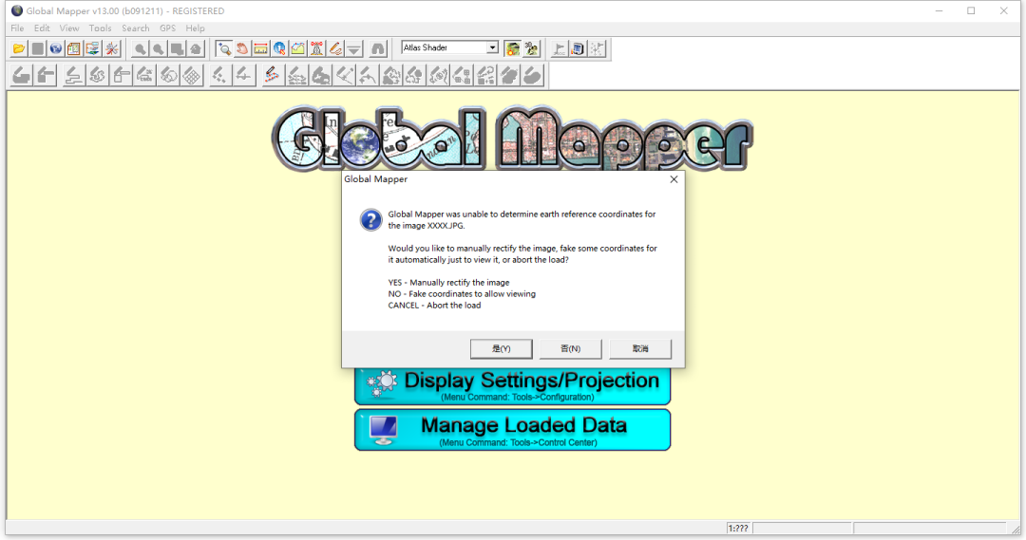Image resolution: width=1026 pixels, height=540 pixels.
Task: Click the 1:??? scale status field
Action: [739, 529]
